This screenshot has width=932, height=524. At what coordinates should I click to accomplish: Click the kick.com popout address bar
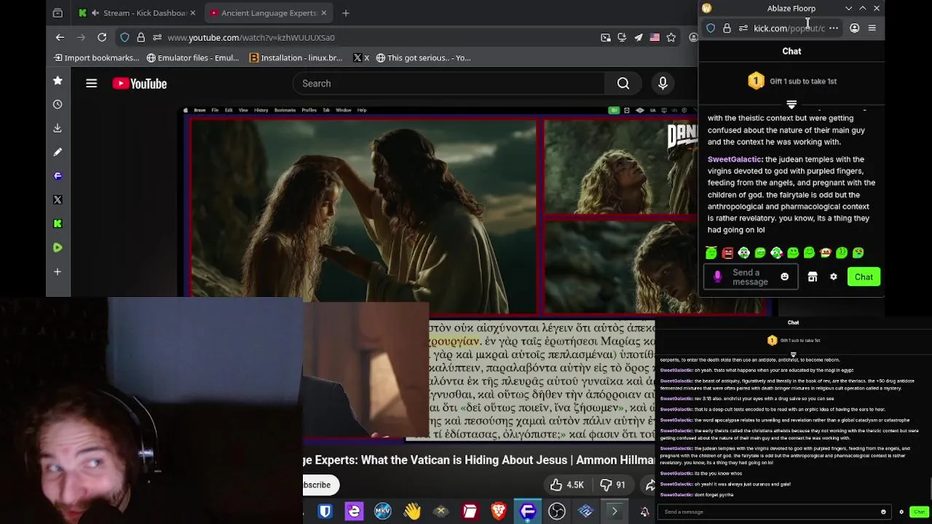[789, 28]
